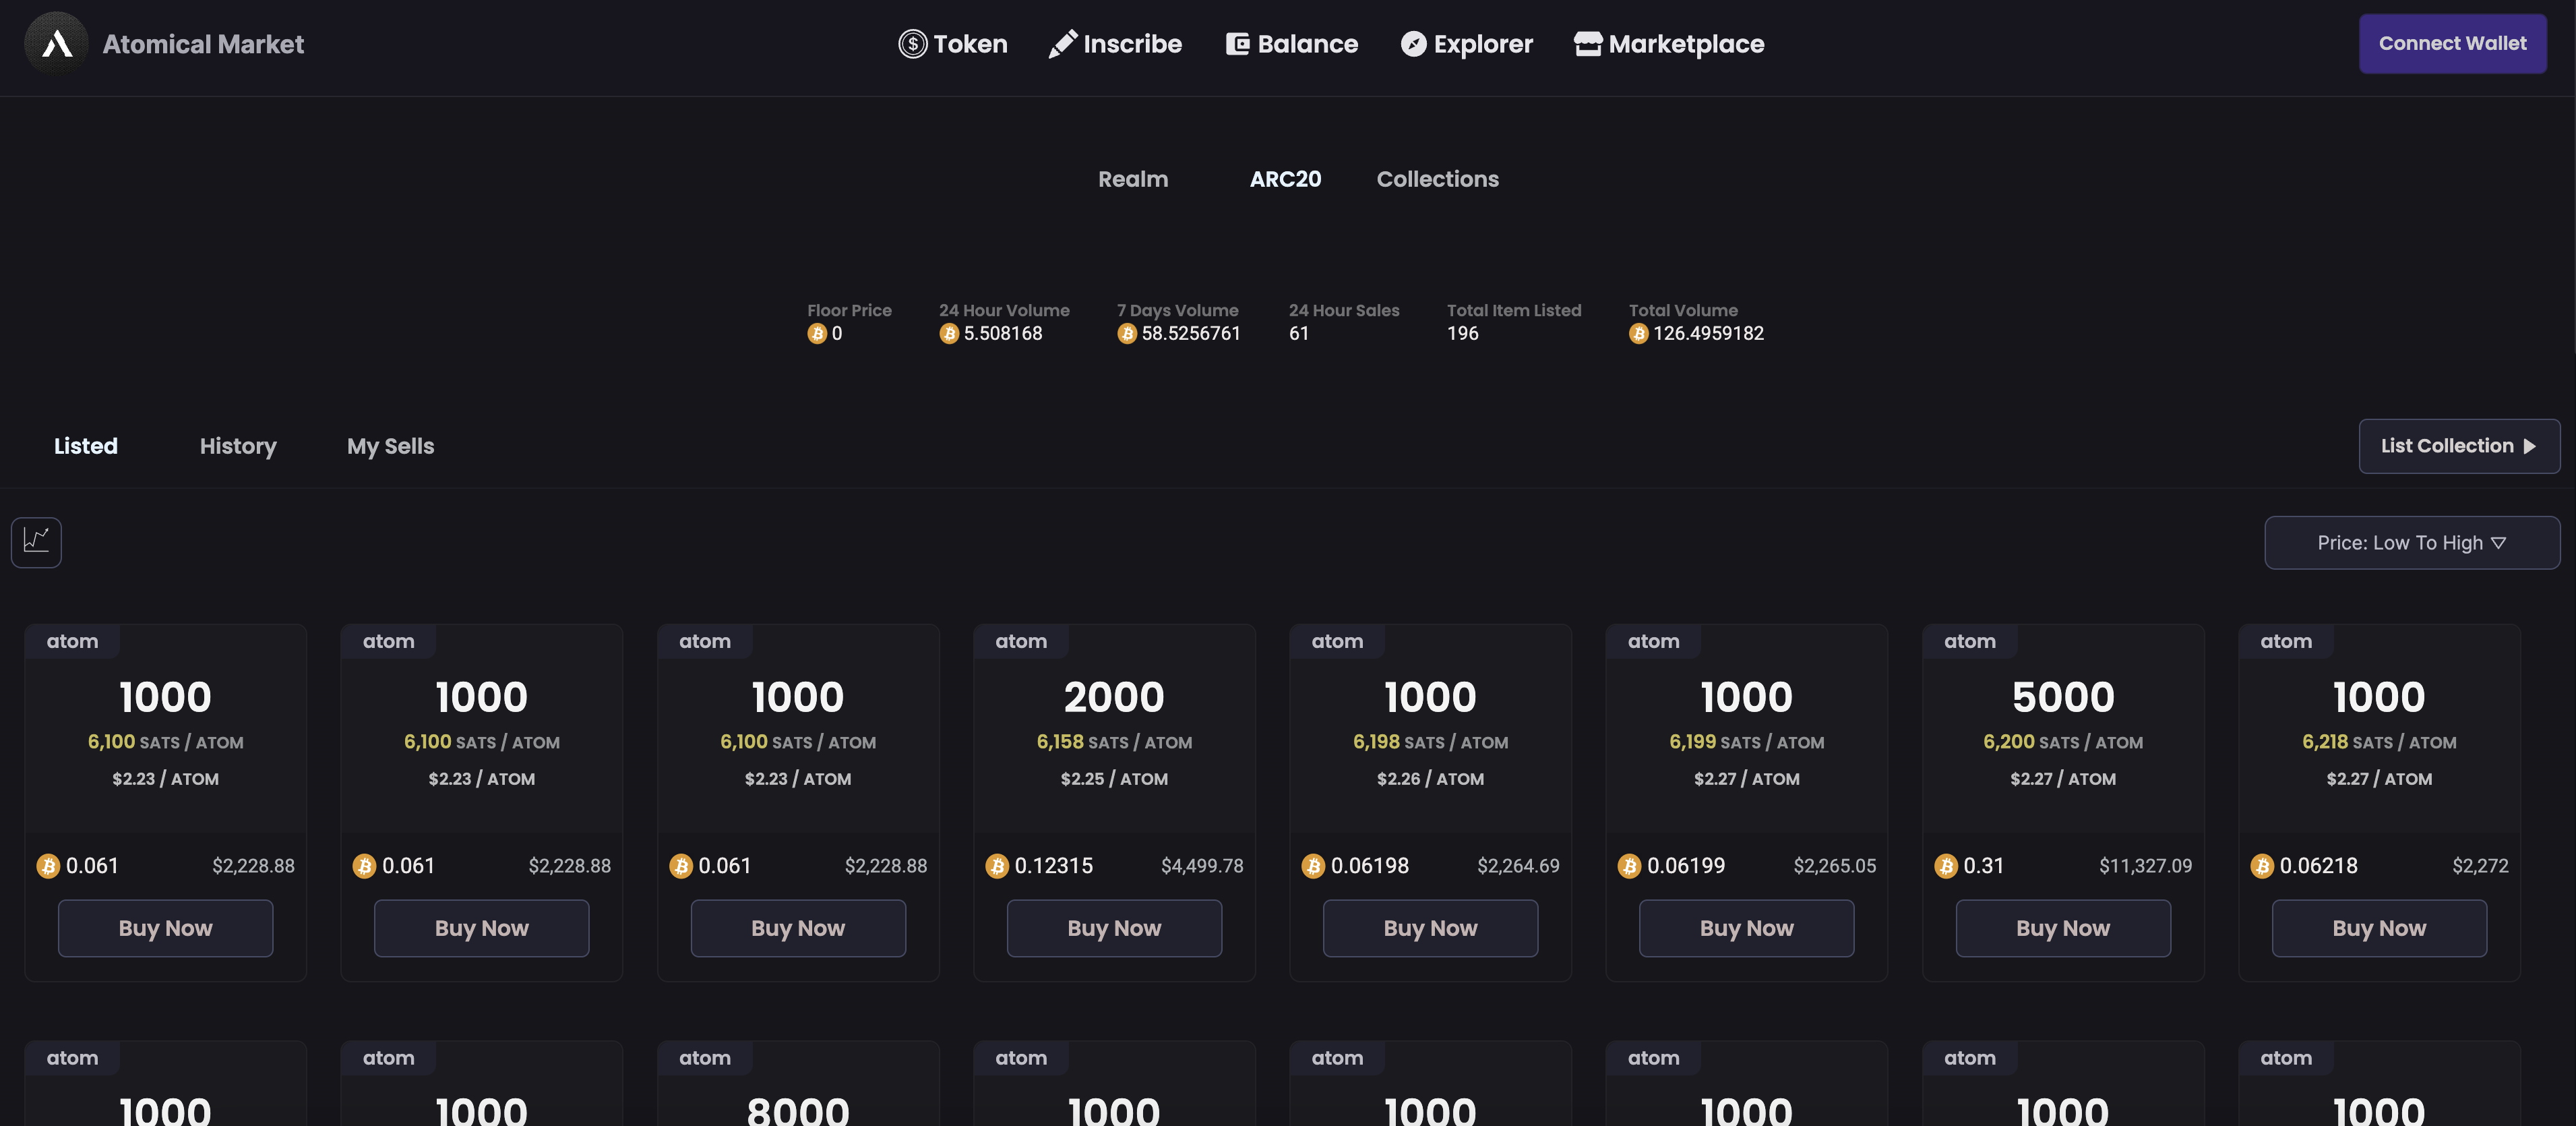Buy Now the 2000 atom listing at 0.12315
The height and width of the screenshot is (1126, 2576).
click(1114, 928)
